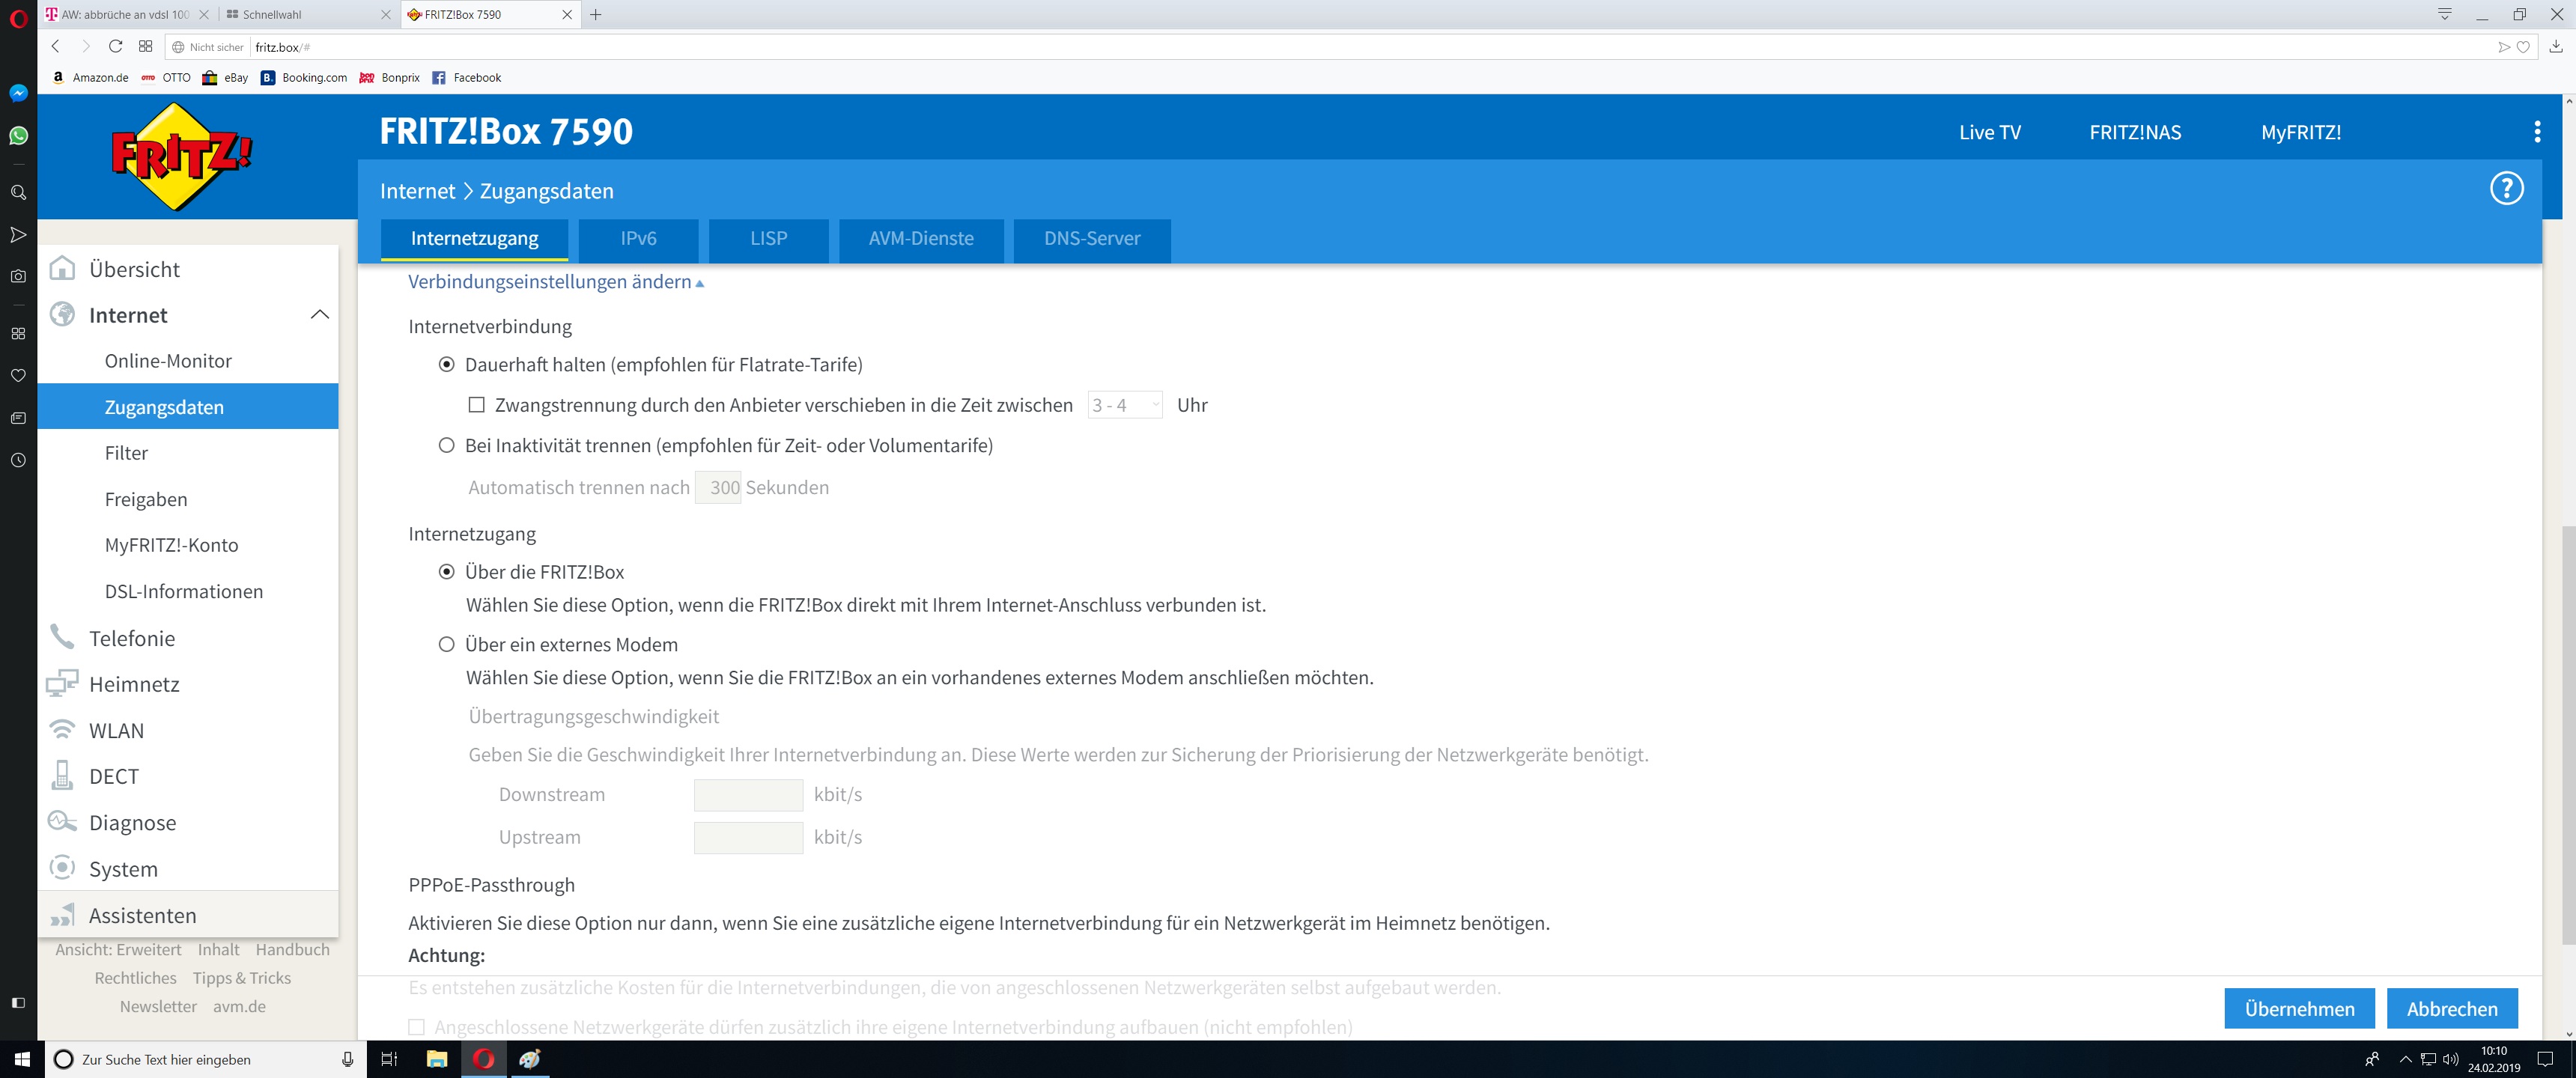Open bookmarks heart icon in sidebar

18,375
